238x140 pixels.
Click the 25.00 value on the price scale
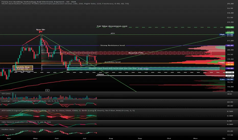230,4
